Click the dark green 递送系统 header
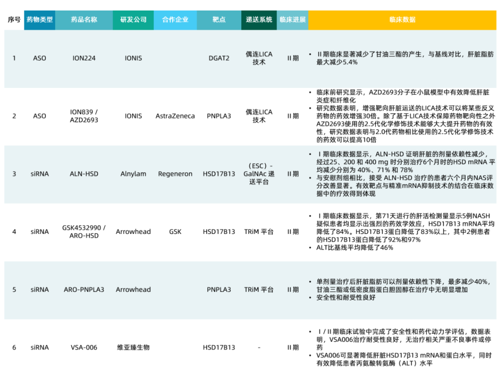 [x=259, y=20]
